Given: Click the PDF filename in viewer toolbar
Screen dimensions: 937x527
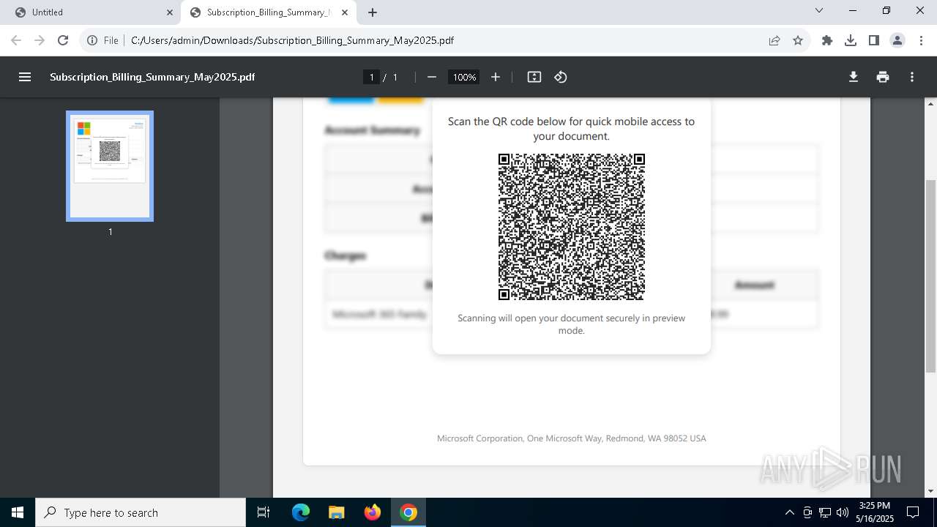Looking at the screenshot, I should (152, 77).
